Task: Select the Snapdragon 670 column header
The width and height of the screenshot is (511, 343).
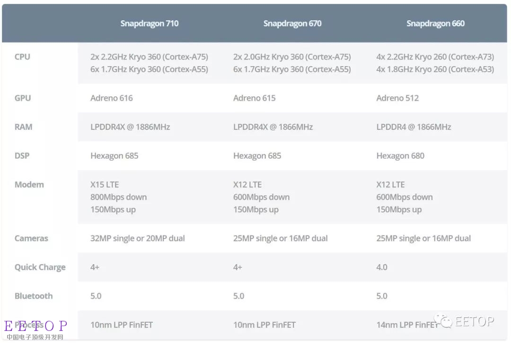Action: tap(292, 24)
